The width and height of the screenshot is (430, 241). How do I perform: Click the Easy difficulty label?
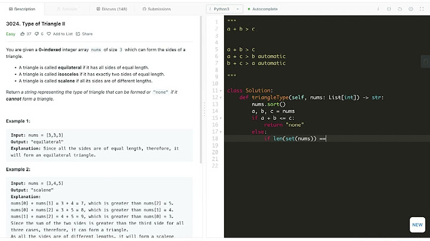coord(11,34)
